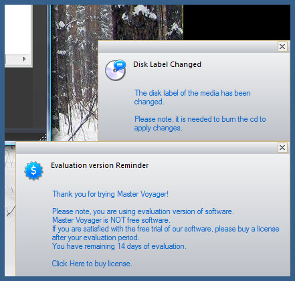This screenshot has height=281, width=295.
Task: Click the disc icon in Disk Label Changed
Action: (x=116, y=70)
